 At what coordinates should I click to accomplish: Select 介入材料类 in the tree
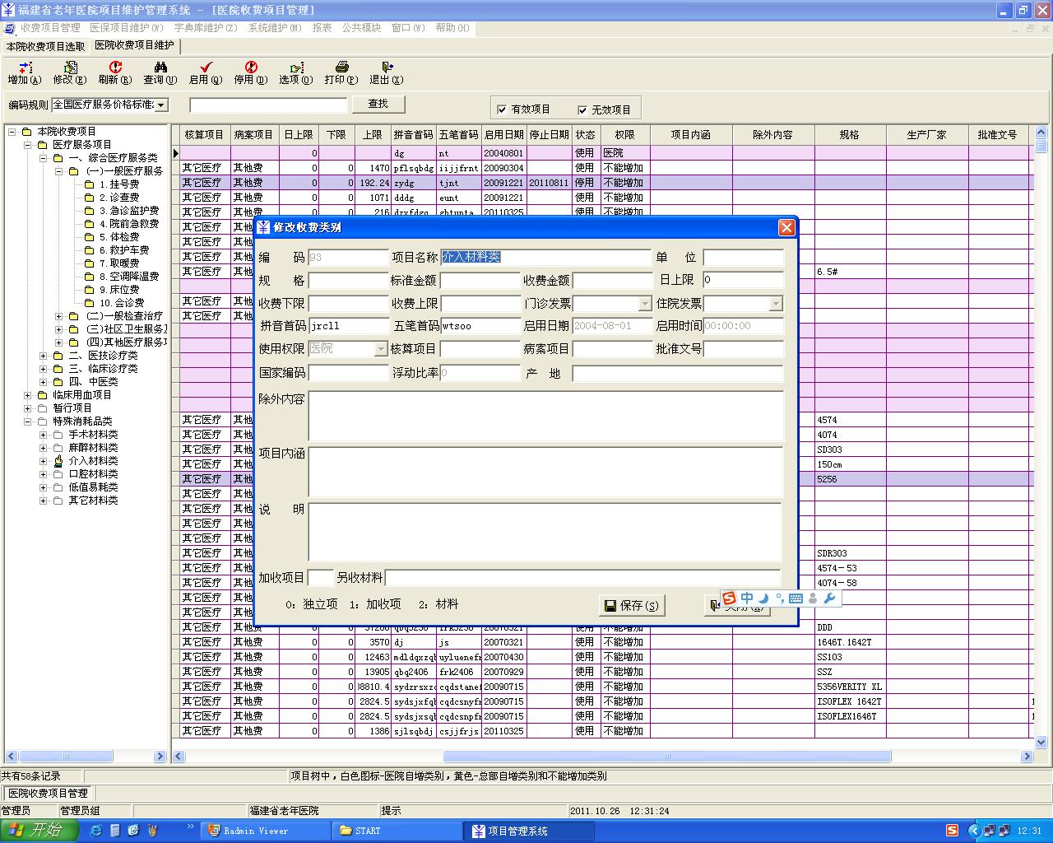click(93, 461)
